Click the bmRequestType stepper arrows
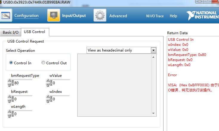This screenshot has width=219, height=131. tap(9, 83)
